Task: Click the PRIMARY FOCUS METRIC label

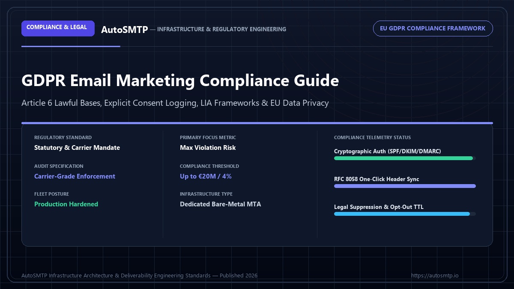Action: (208, 137)
